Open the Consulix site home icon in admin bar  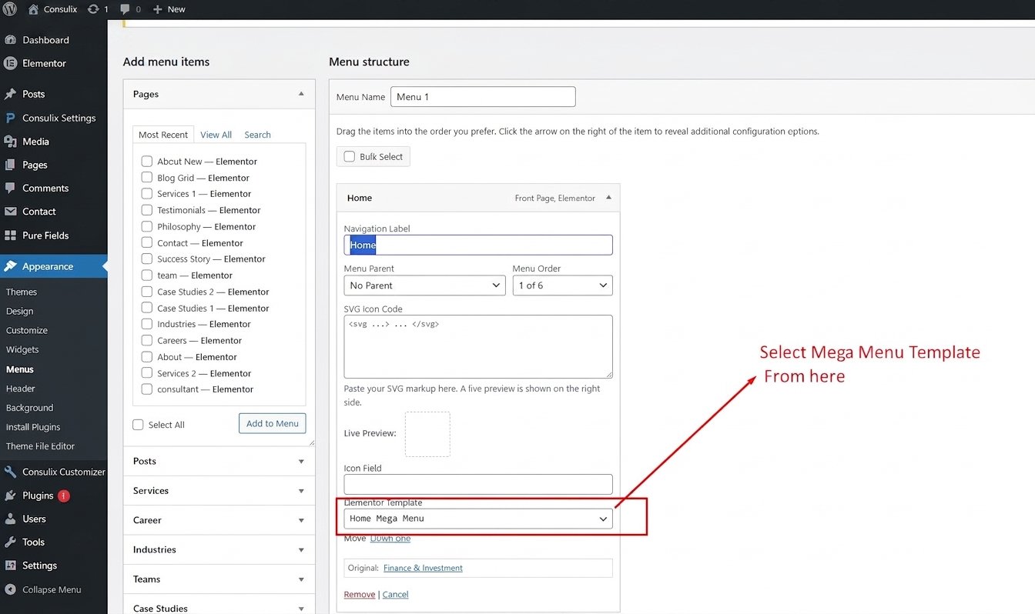tap(33, 9)
